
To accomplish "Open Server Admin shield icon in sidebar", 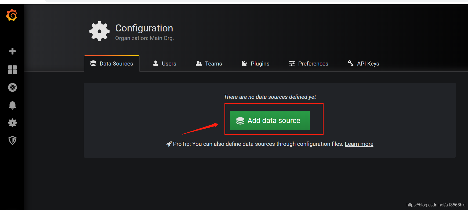I will [12, 140].
